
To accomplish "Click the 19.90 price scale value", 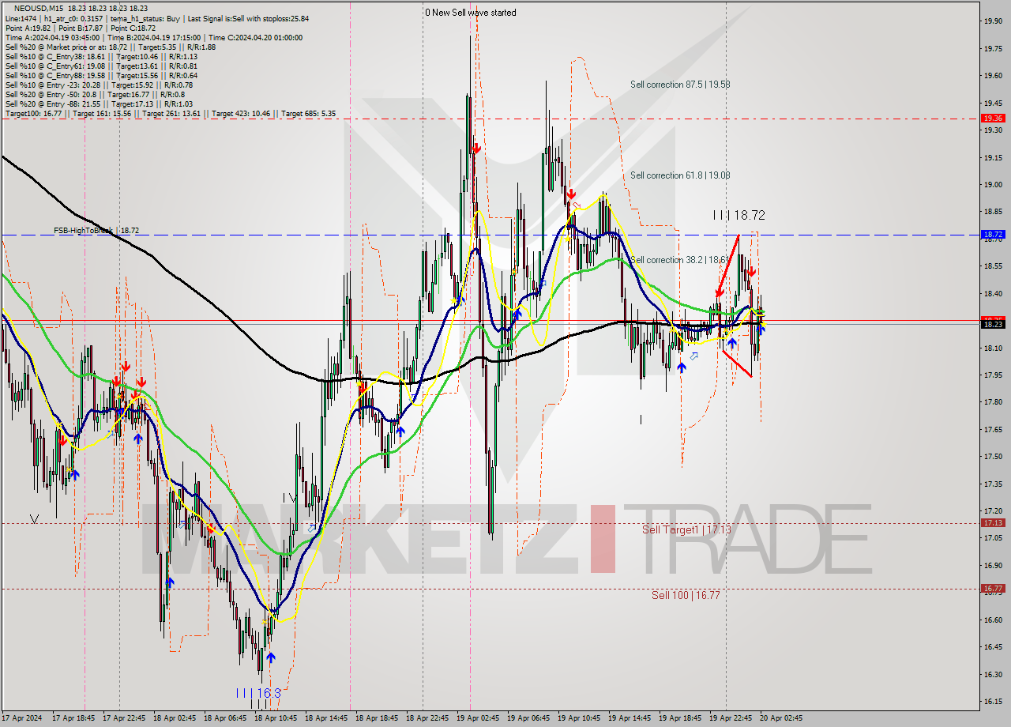I will 993,21.
